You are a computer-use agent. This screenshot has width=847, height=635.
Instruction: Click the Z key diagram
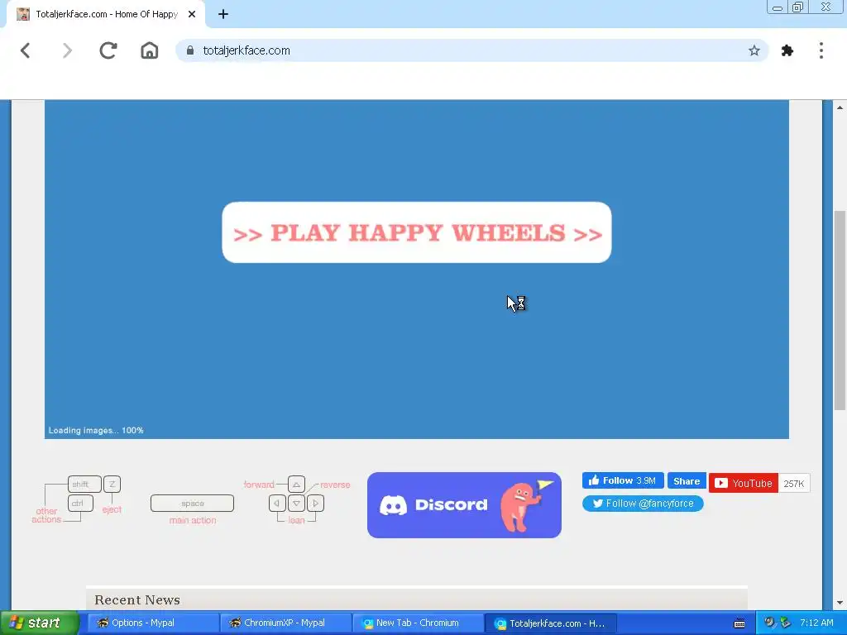point(112,484)
